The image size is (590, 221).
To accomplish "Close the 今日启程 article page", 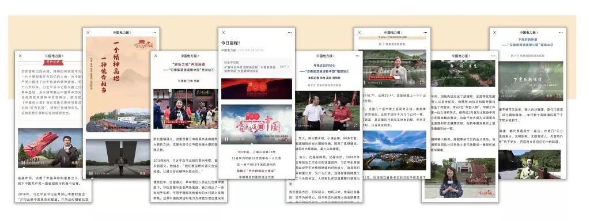I will [x=224, y=33].
